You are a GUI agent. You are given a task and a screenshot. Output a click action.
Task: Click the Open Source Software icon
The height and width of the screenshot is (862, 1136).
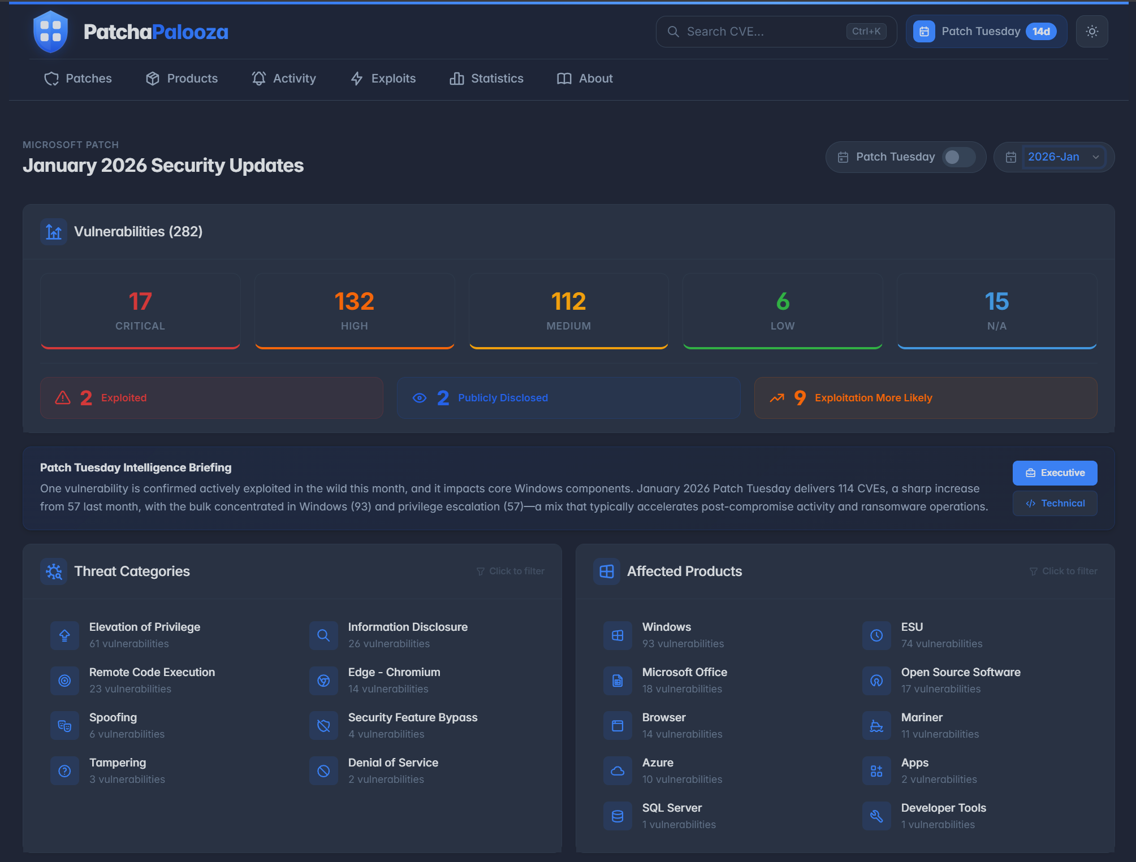[876, 681]
